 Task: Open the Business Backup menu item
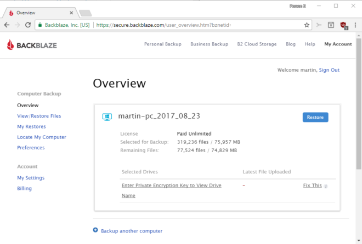210,44
